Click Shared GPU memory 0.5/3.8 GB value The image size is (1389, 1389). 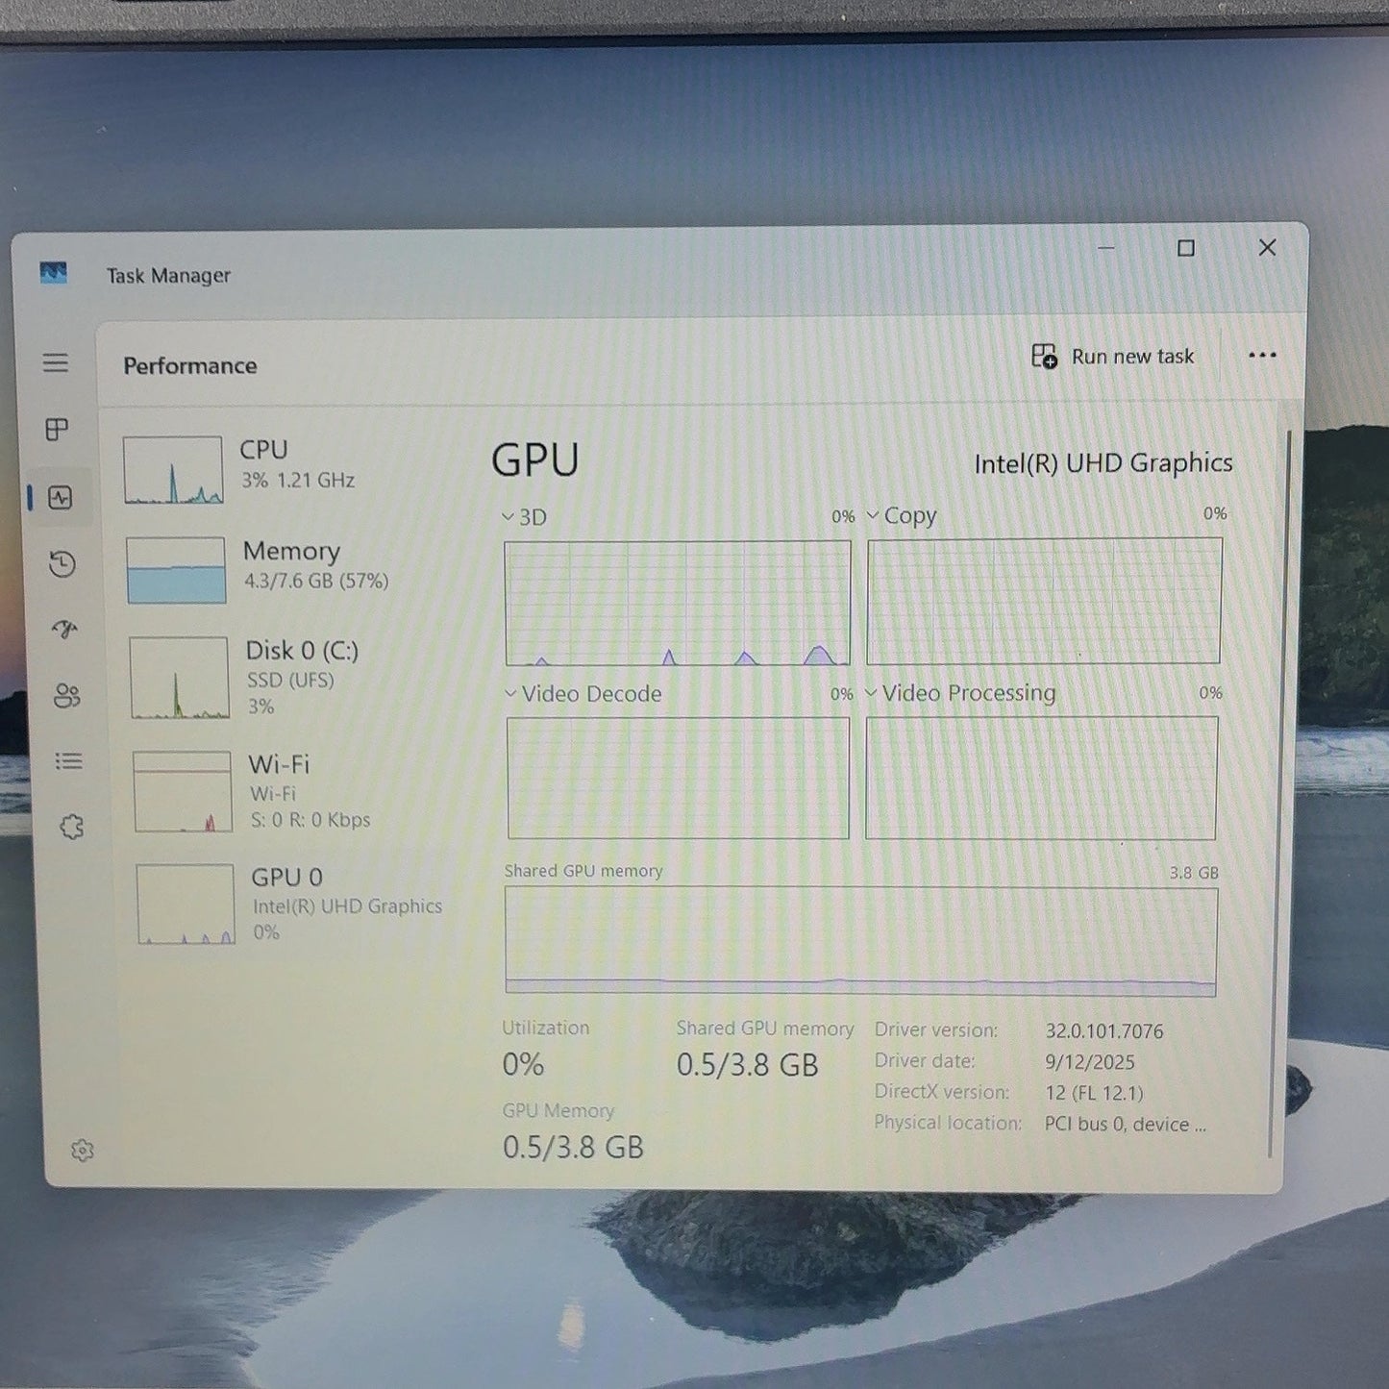(747, 1065)
